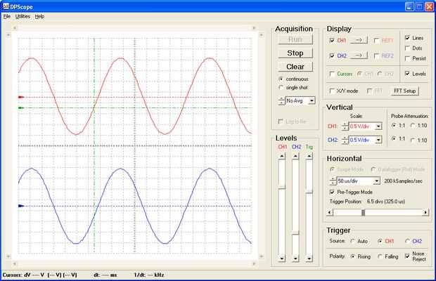Open the 50 us/div timebase dropdown
Viewport: 436px width, 281px height.
[376, 181]
